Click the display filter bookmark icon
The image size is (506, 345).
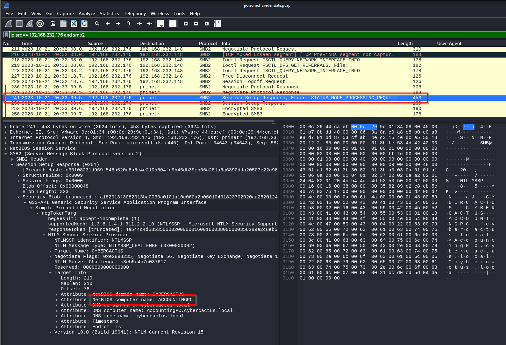[x=6, y=35]
